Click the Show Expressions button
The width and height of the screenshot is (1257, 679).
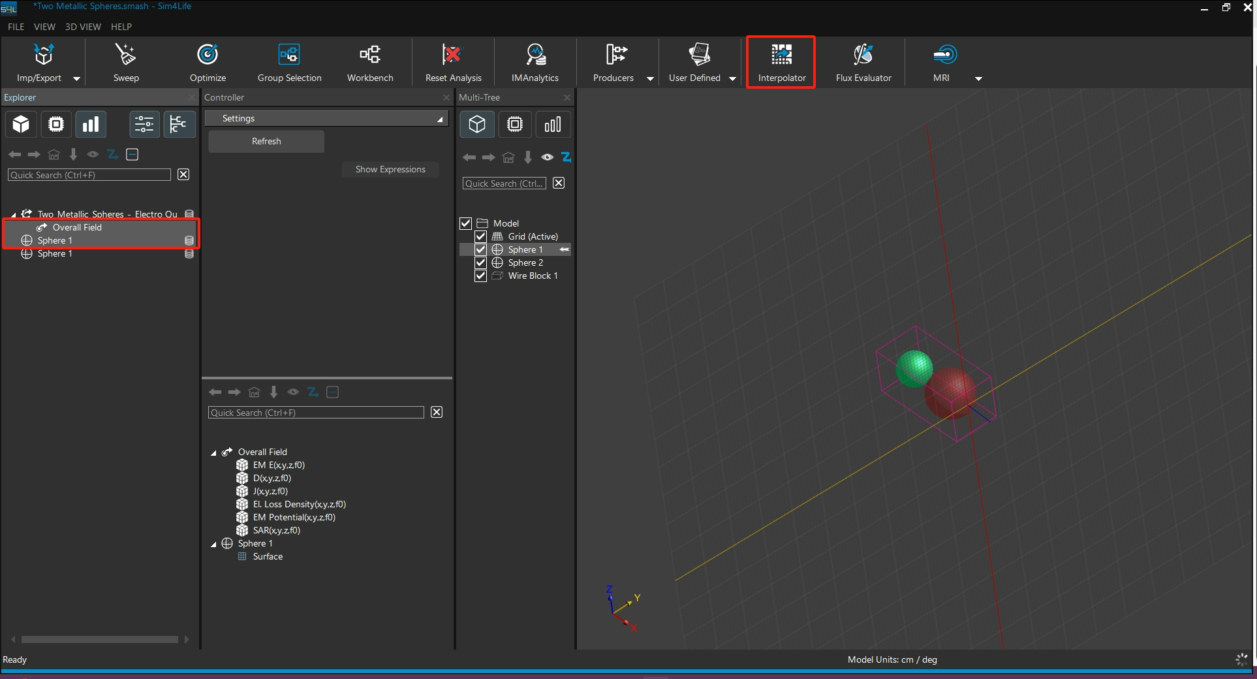(390, 169)
